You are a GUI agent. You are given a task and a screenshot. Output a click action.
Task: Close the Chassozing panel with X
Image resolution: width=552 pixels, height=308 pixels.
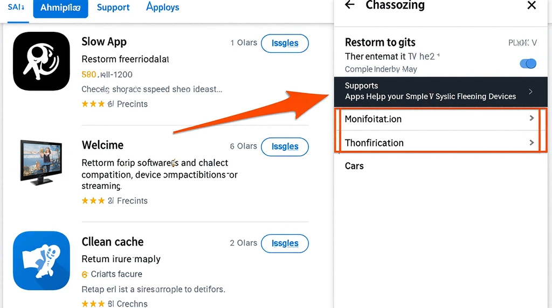(x=532, y=5)
